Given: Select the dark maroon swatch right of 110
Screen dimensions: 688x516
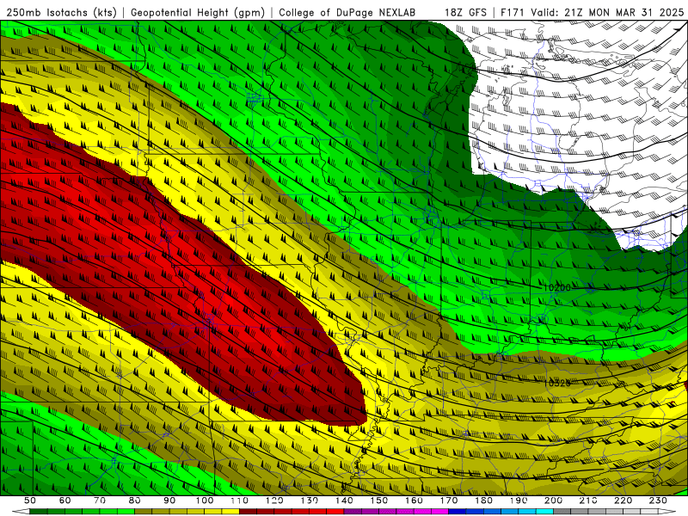Looking at the screenshot, I should 248,511.
